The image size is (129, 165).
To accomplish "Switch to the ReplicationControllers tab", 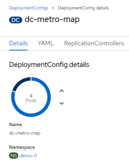I will 94,43.
